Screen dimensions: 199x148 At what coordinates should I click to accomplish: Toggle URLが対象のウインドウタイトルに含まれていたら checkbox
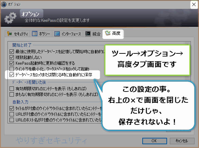click(12, 114)
